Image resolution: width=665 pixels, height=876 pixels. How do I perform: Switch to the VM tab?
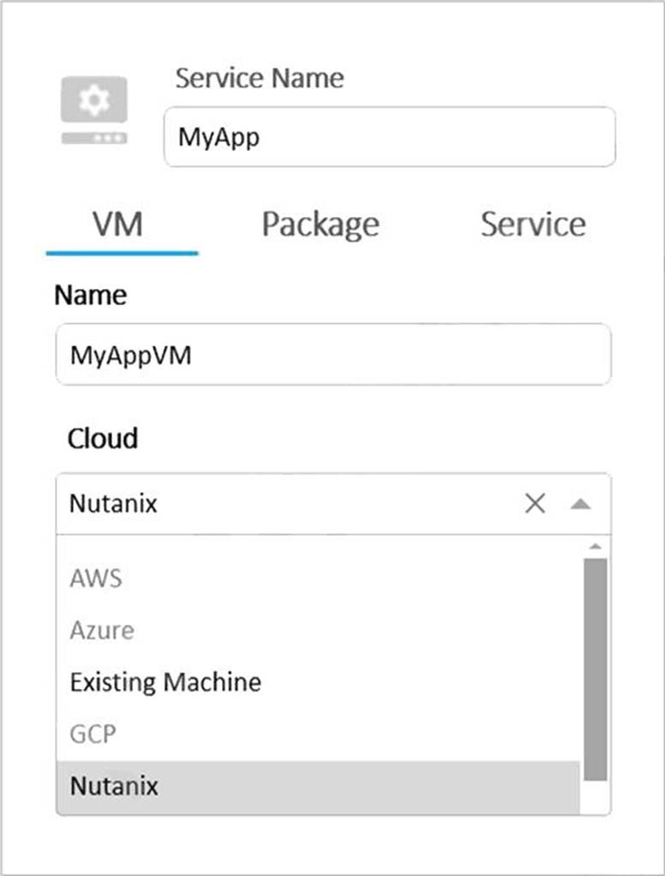118,225
